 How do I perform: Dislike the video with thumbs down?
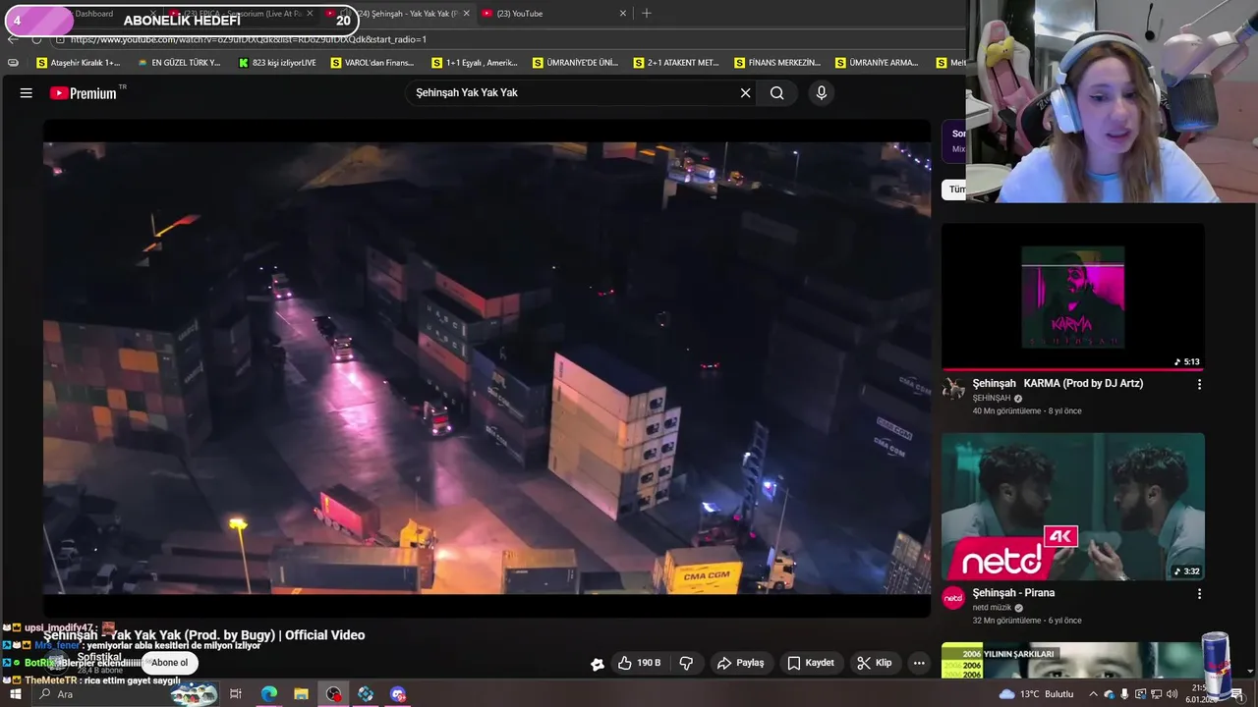pos(686,663)
